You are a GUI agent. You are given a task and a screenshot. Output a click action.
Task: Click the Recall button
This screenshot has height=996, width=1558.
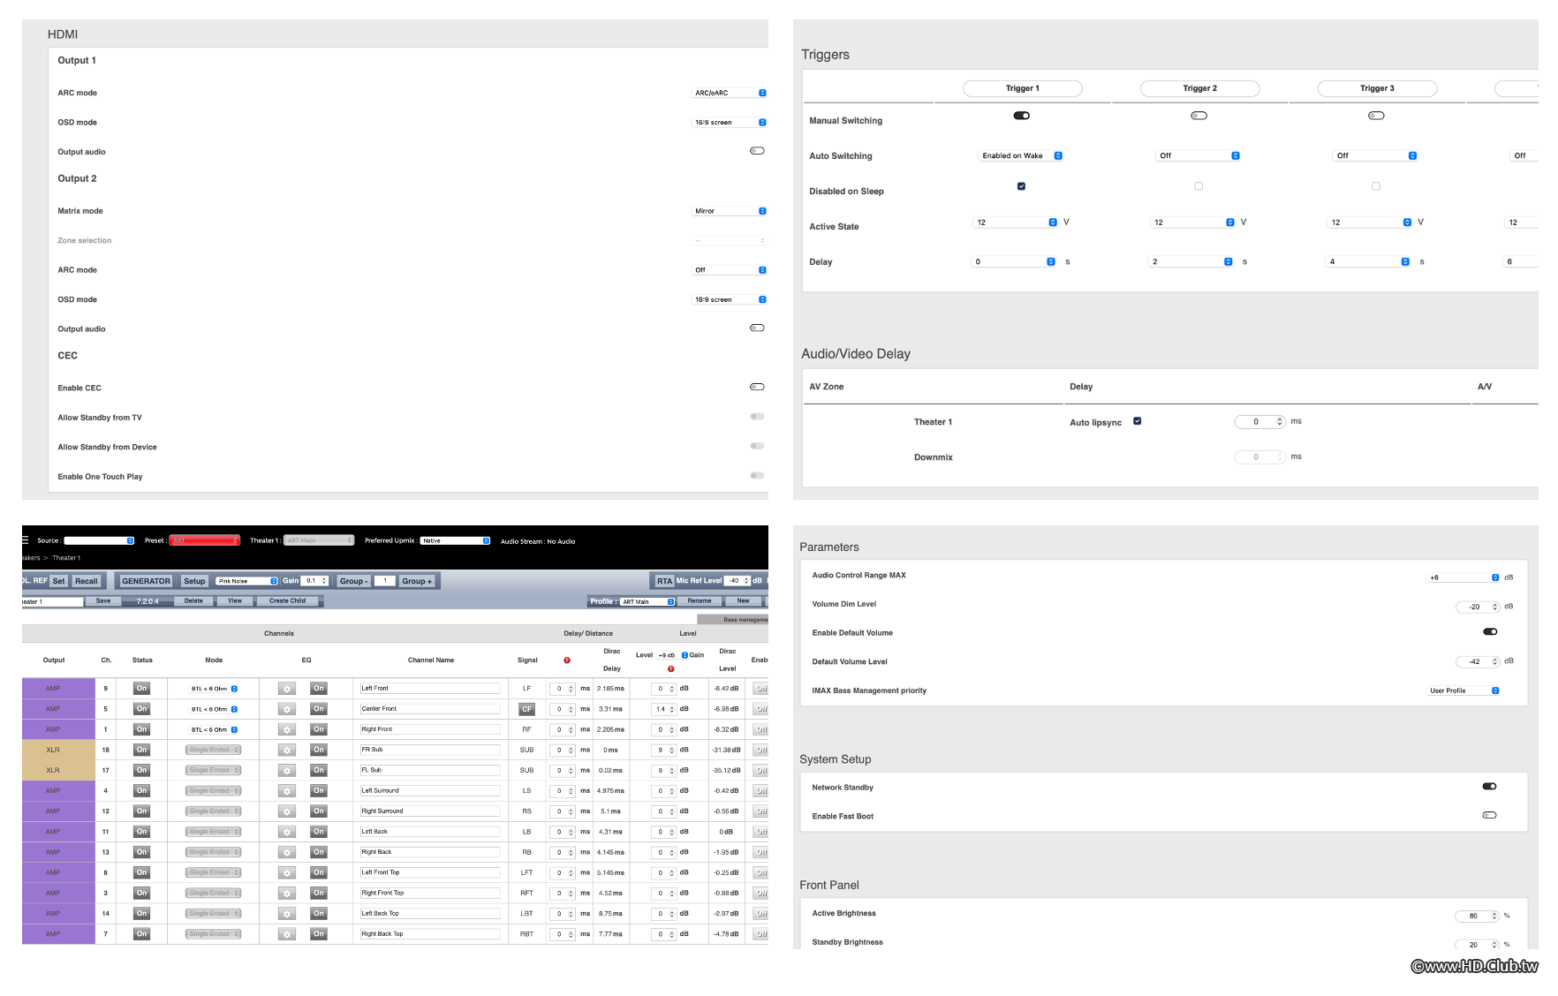click(87, 581)
